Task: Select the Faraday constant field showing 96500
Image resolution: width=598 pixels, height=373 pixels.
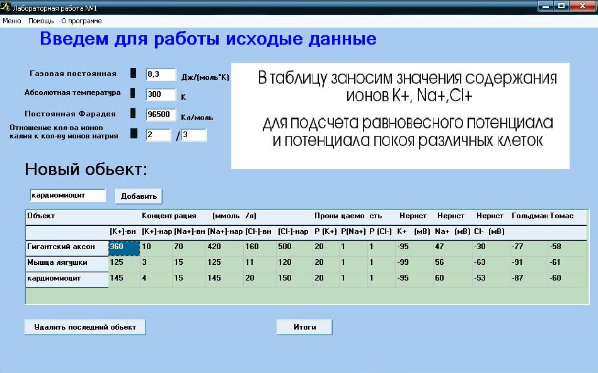Action: (x=160, y=115)
